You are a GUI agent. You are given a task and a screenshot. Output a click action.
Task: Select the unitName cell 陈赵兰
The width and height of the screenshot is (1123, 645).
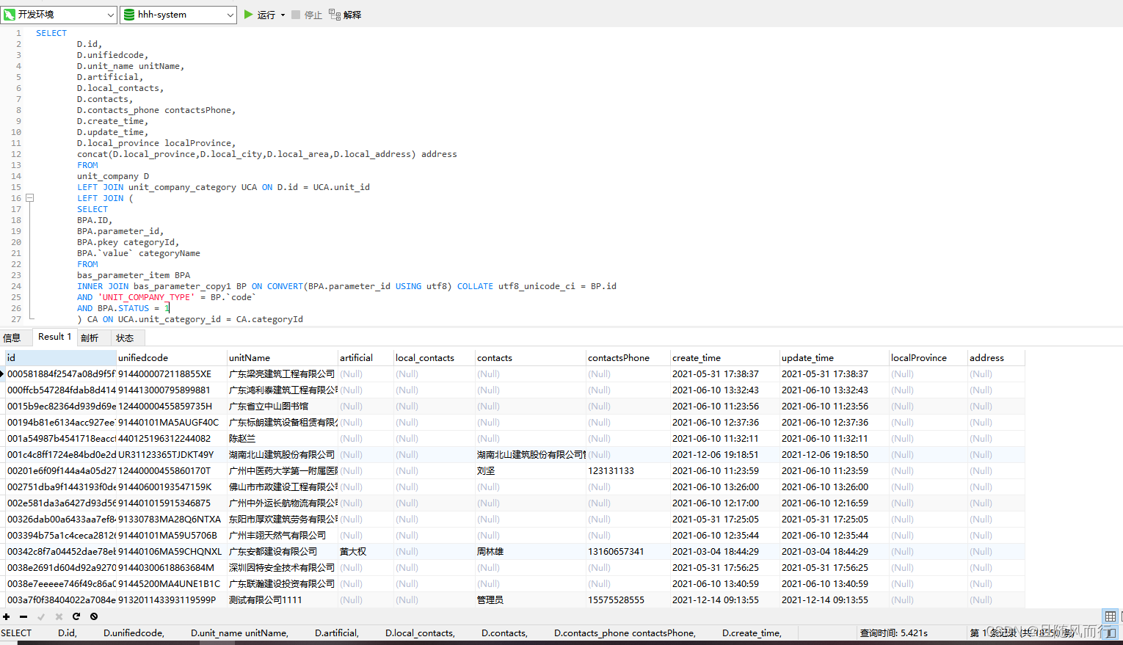(x=283, y=439)
